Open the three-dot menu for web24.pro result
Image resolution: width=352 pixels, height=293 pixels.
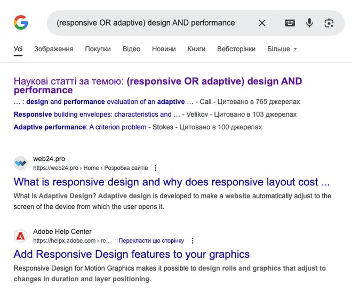(x=155, y=168)
